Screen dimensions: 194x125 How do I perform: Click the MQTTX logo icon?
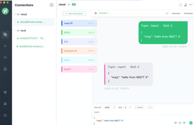[x=5, y=11]
